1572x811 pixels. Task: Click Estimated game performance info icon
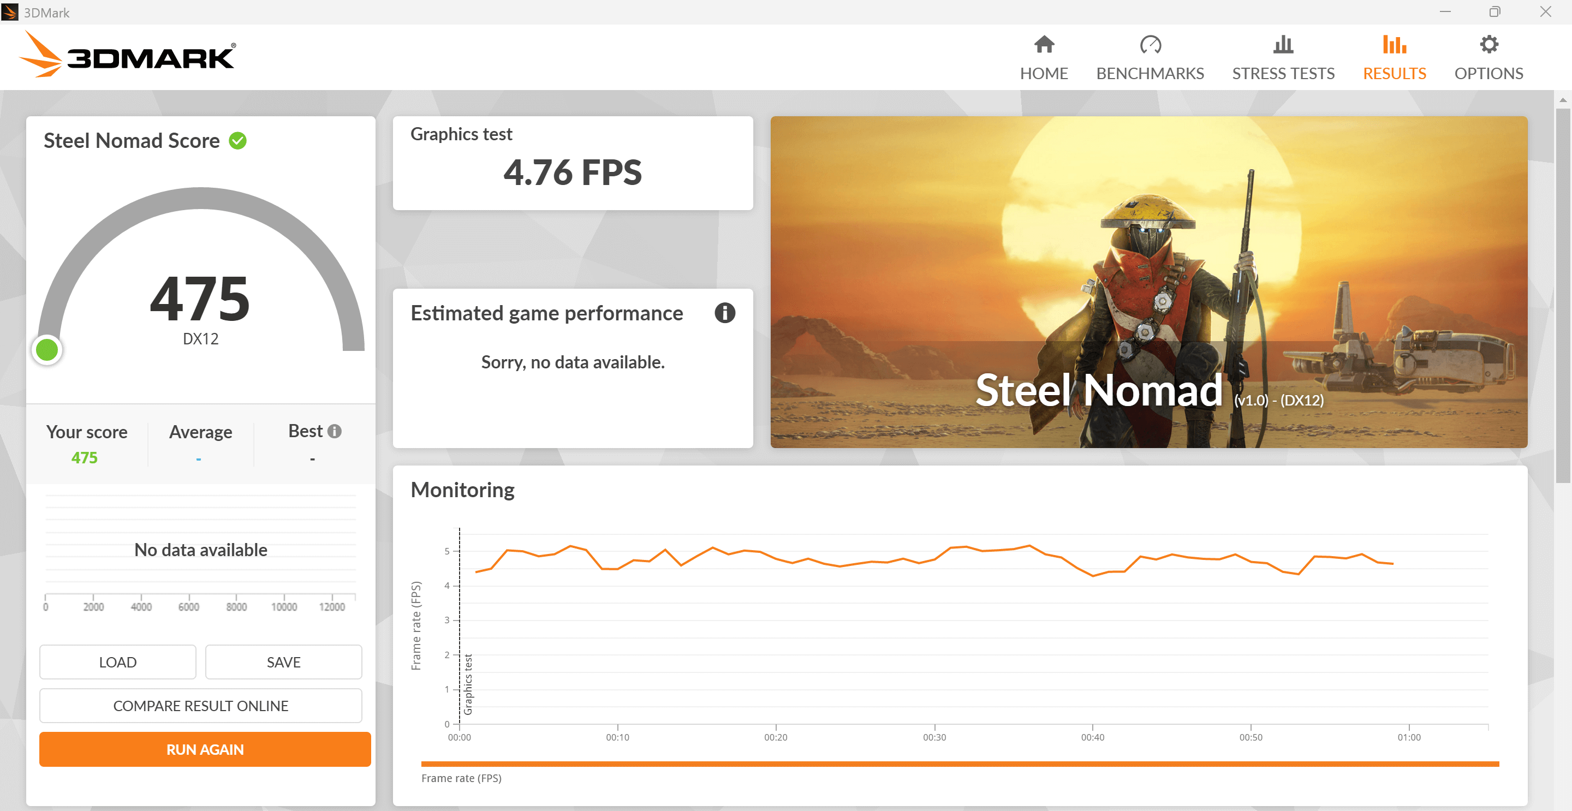[724, 313]
